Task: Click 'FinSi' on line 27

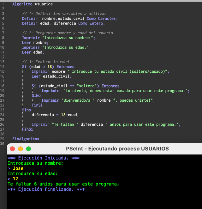Action: click(27, 129)
